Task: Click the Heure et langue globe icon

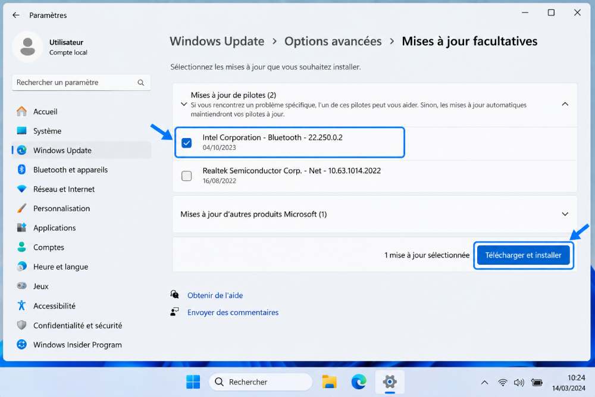Action: point(21,267)
